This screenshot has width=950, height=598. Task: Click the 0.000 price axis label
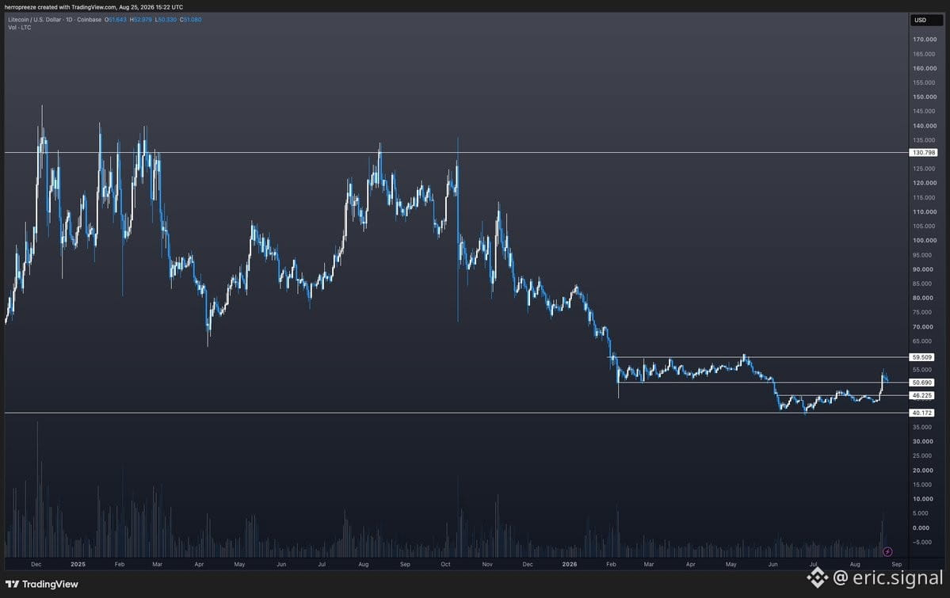[x=921, y=528]
